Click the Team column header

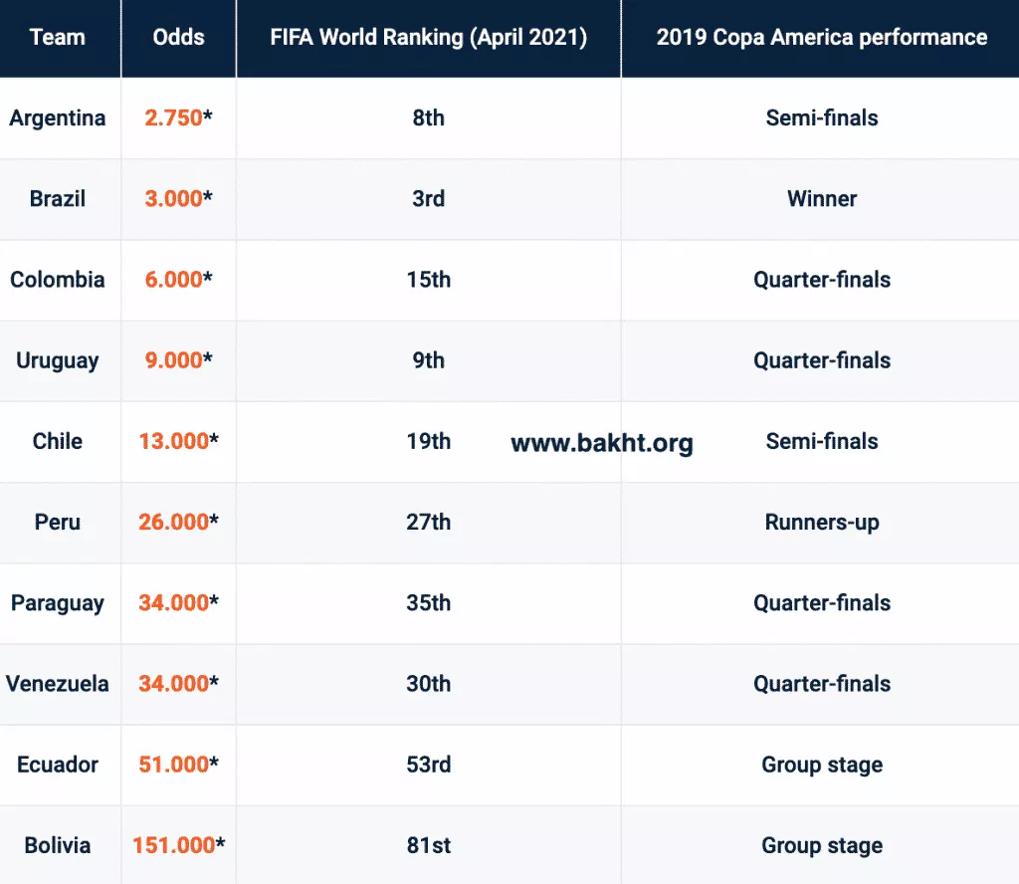pos(58,38)
